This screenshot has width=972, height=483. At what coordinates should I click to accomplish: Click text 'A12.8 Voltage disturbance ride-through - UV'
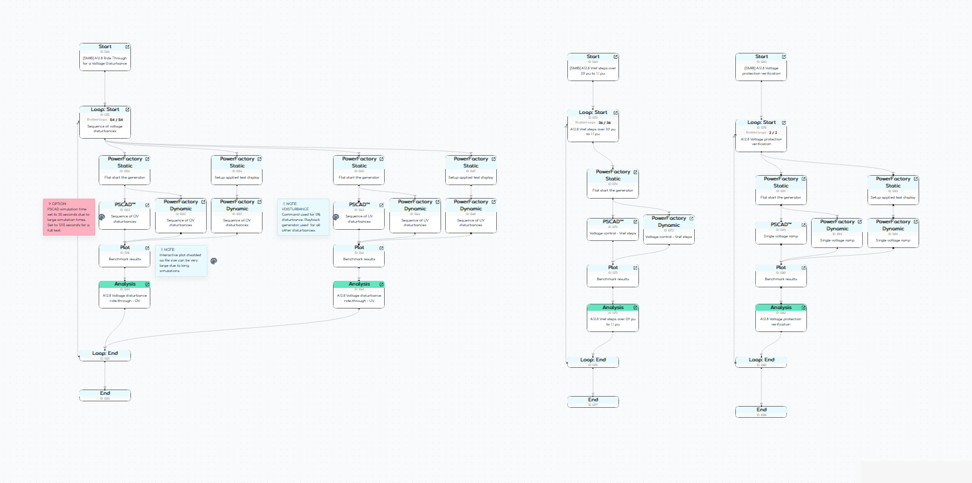pyautogui.click(x=359, y=298)
